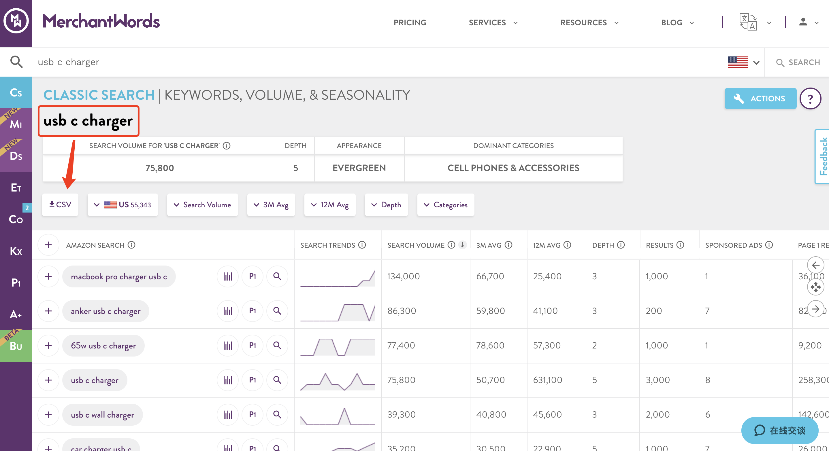Open the A+ sidebar tool

16,314
